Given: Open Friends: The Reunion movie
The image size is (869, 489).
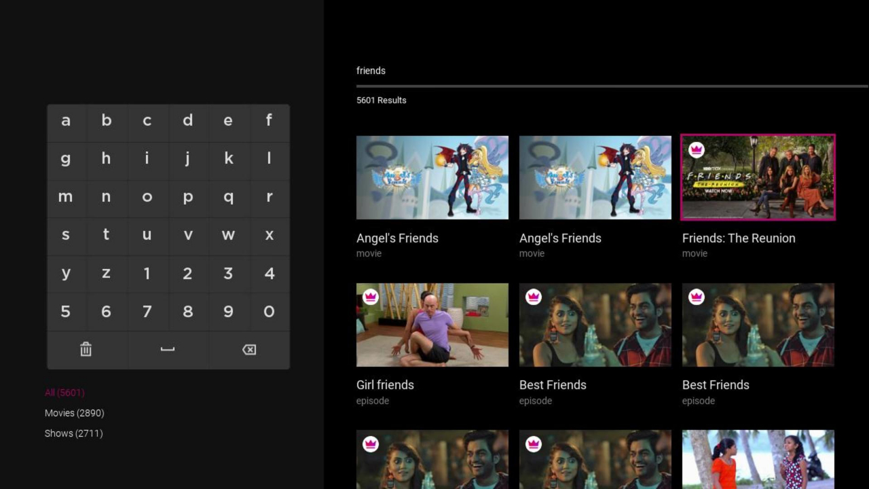Looking at the screenshot, I should (758, 177).
